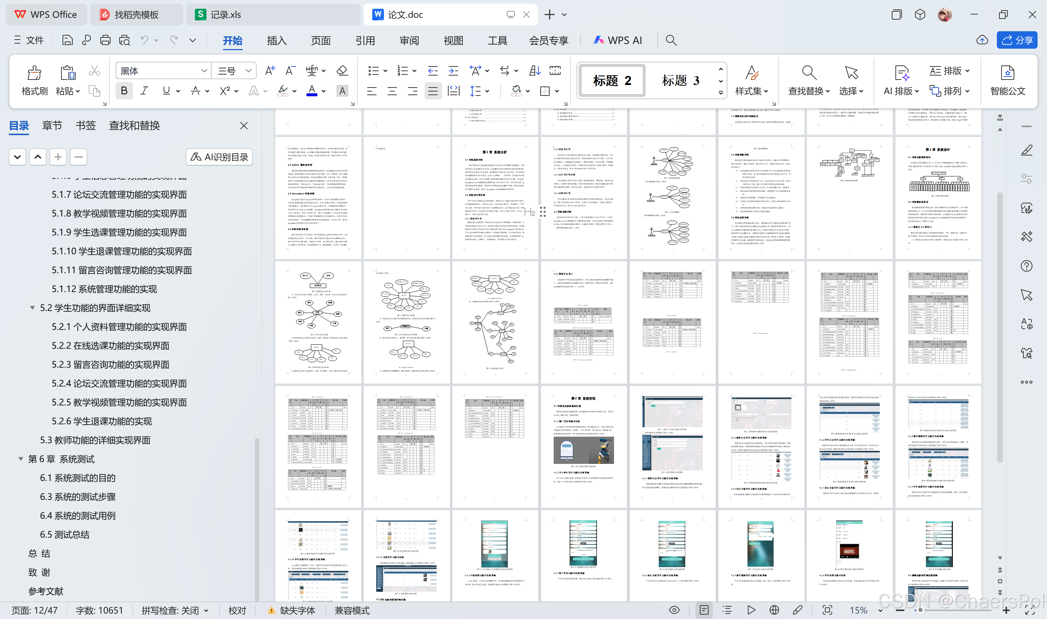Open the References (引用) ribbon tab
1047x619 pixels.
365,40
